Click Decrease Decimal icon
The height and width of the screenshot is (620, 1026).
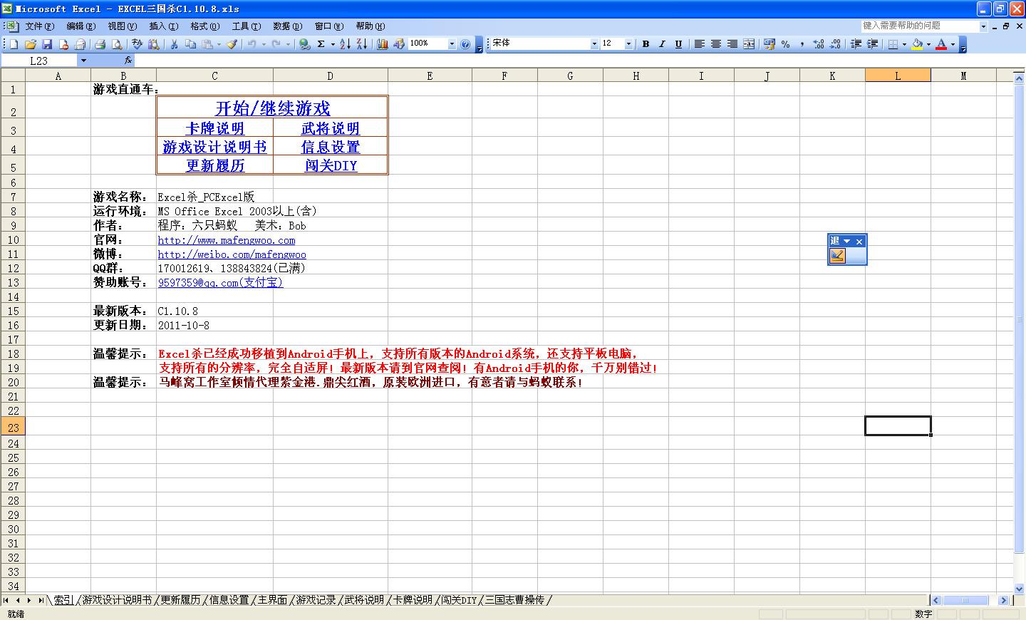click(835, 44)
